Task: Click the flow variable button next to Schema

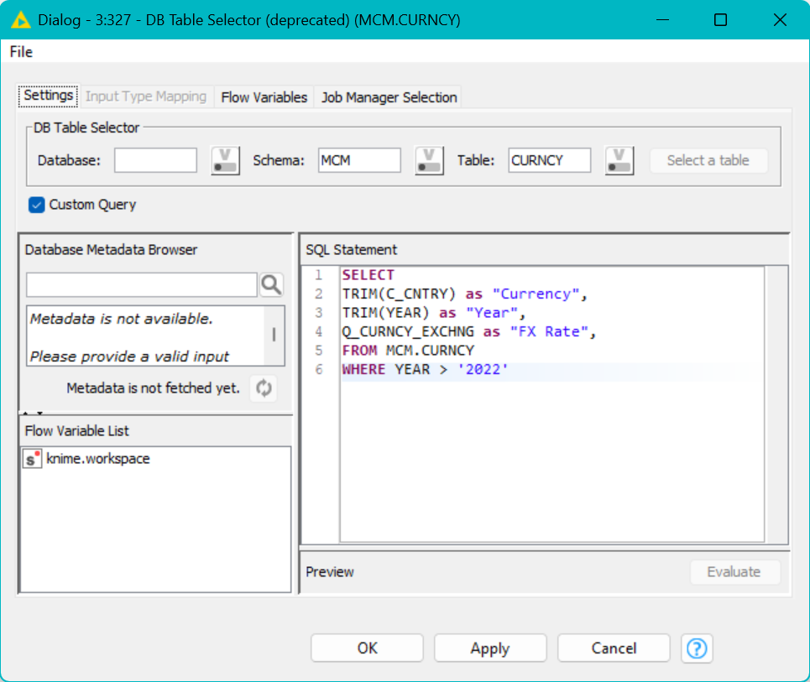Action: click(429, 160)
